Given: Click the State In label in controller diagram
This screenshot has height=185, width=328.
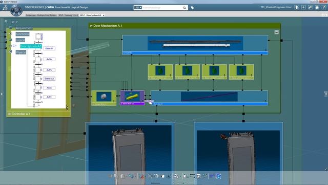Looking at the screenshot, I should click(x=49, y=48).
